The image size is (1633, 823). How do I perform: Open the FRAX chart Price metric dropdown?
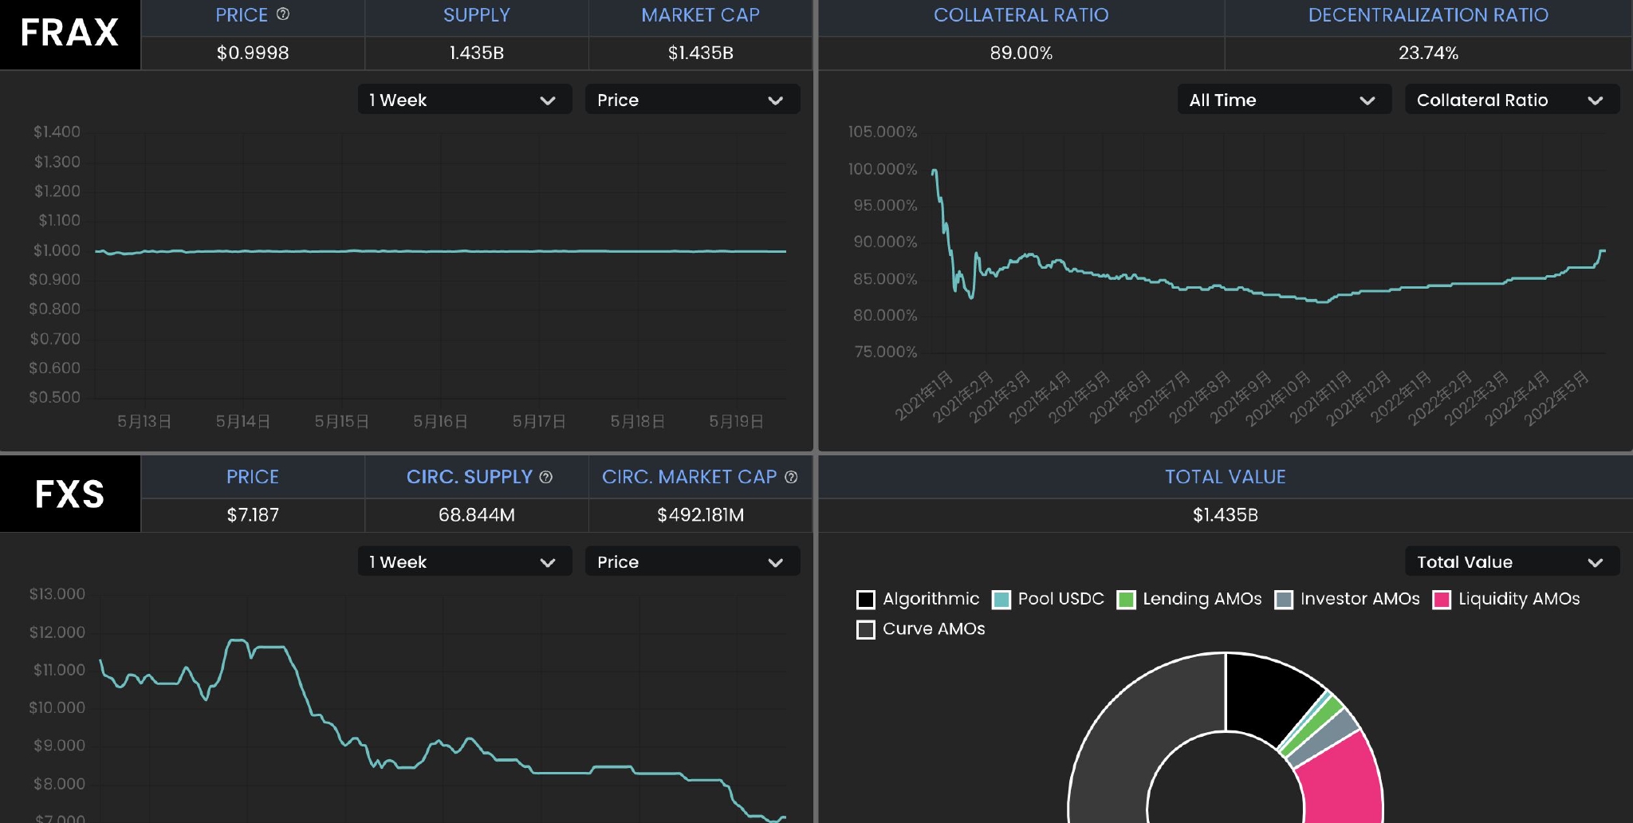[692, 100]
